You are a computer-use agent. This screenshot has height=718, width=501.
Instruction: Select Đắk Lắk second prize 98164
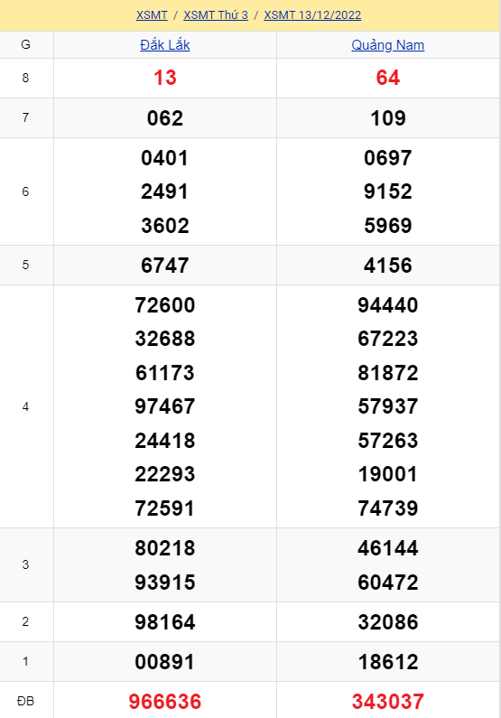[164, 622]
